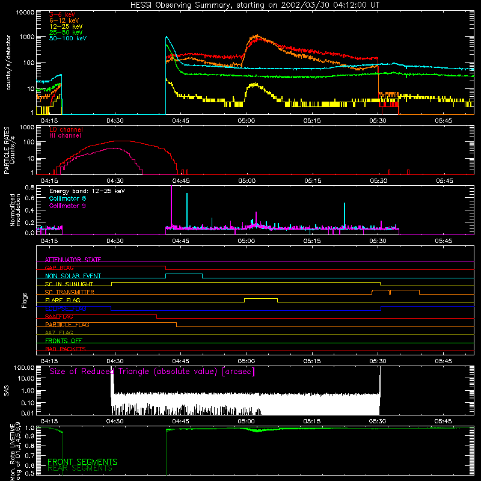The height and width of the screenshot is (481, 481).
Task: Select the 50-100 keV legend label
Action: (x=68, y=38)
